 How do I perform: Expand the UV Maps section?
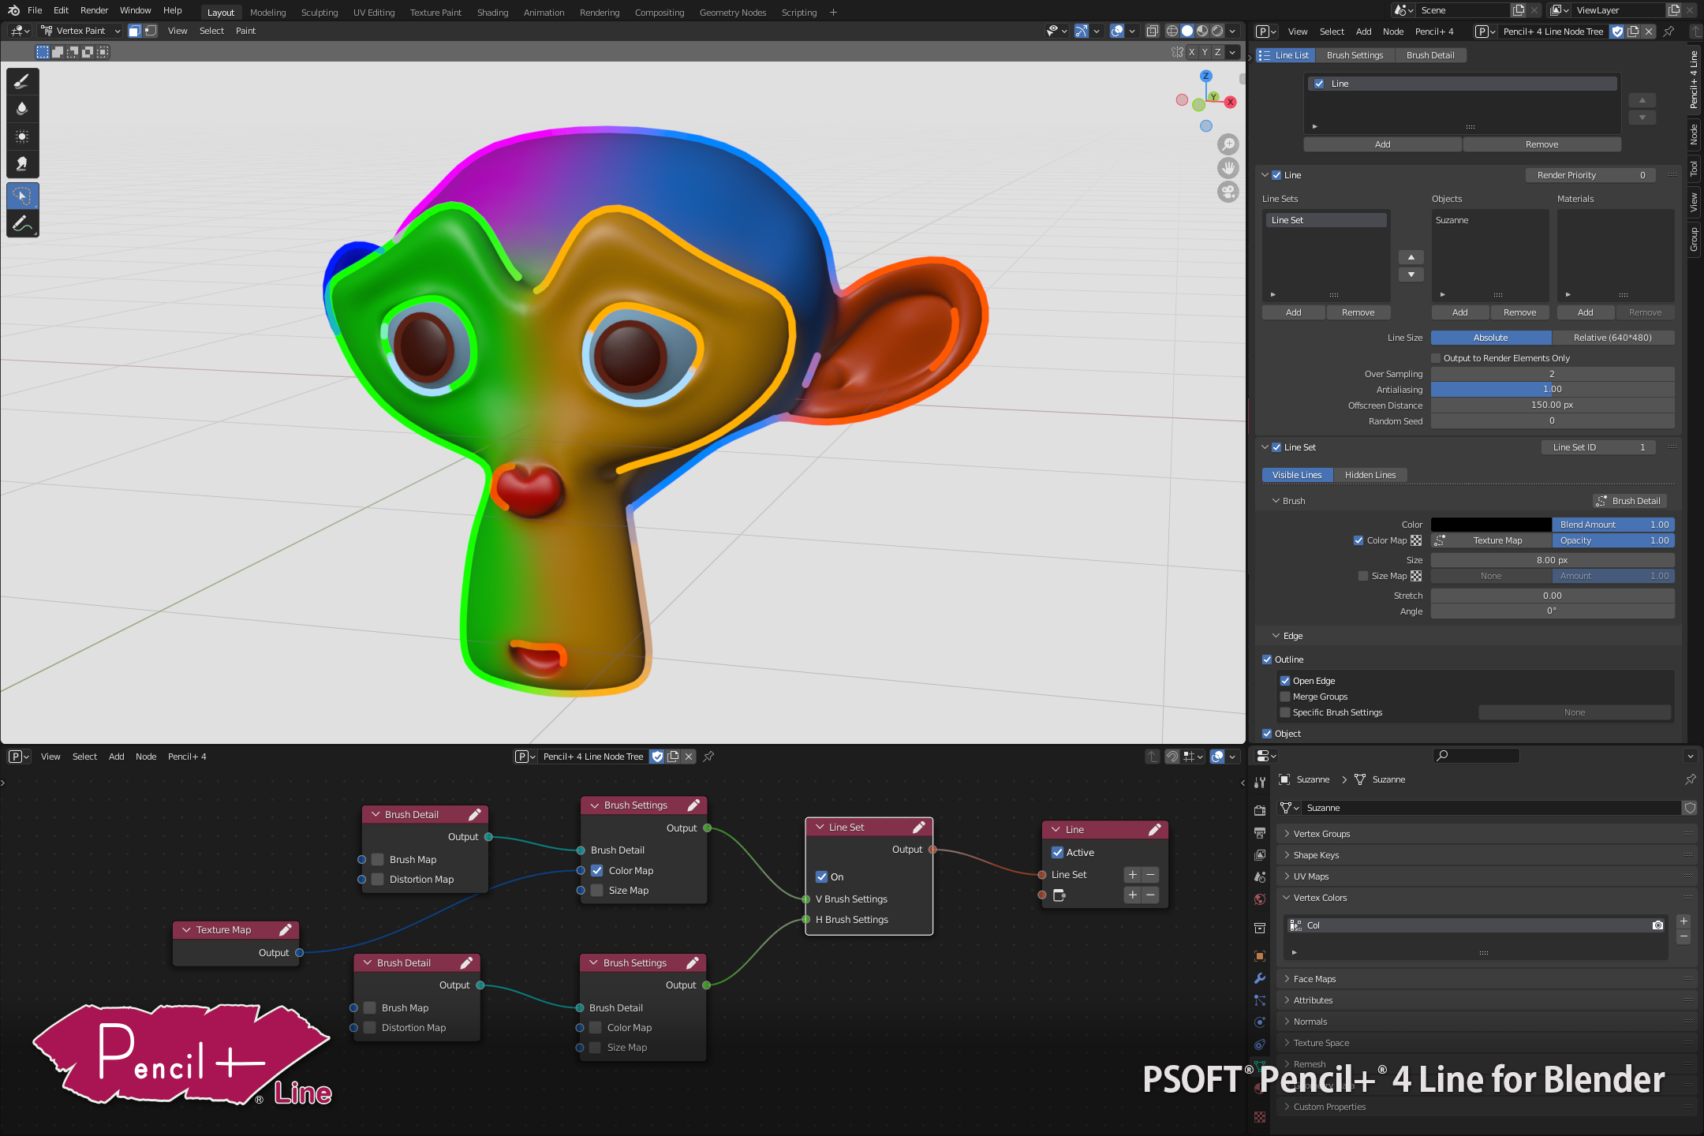coord(1310,876)
